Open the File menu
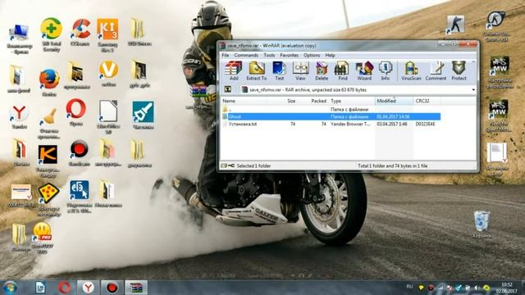Screen dimensions: 525x295 pos(226,55)
